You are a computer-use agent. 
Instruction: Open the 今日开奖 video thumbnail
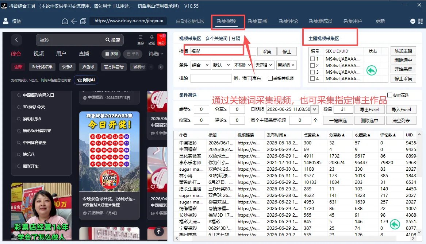coord(109,151)
